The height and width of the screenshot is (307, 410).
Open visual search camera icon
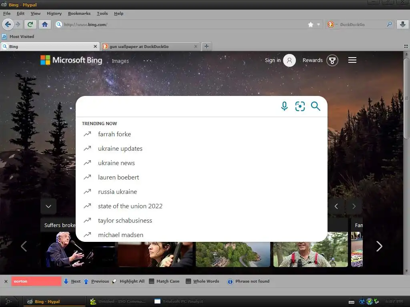pyautogui.click(x=300, y=106)
